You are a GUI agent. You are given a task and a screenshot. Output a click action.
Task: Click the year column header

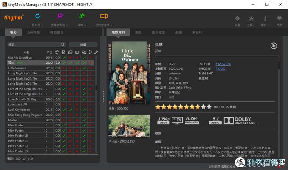point(49,52)
